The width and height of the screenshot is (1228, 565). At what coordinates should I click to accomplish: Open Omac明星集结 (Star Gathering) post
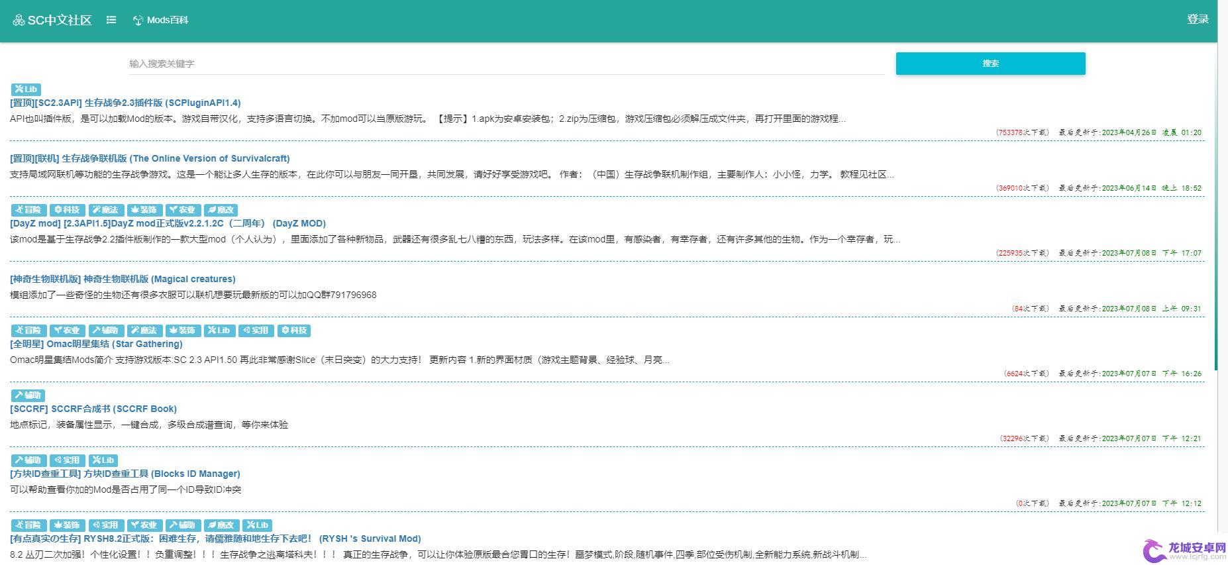point(96,344)
